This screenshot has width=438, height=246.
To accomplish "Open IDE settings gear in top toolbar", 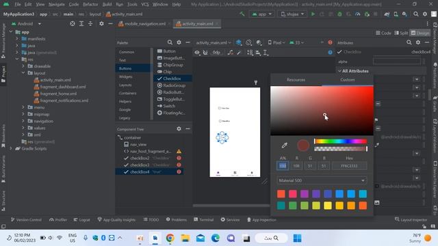I will 425,14.
